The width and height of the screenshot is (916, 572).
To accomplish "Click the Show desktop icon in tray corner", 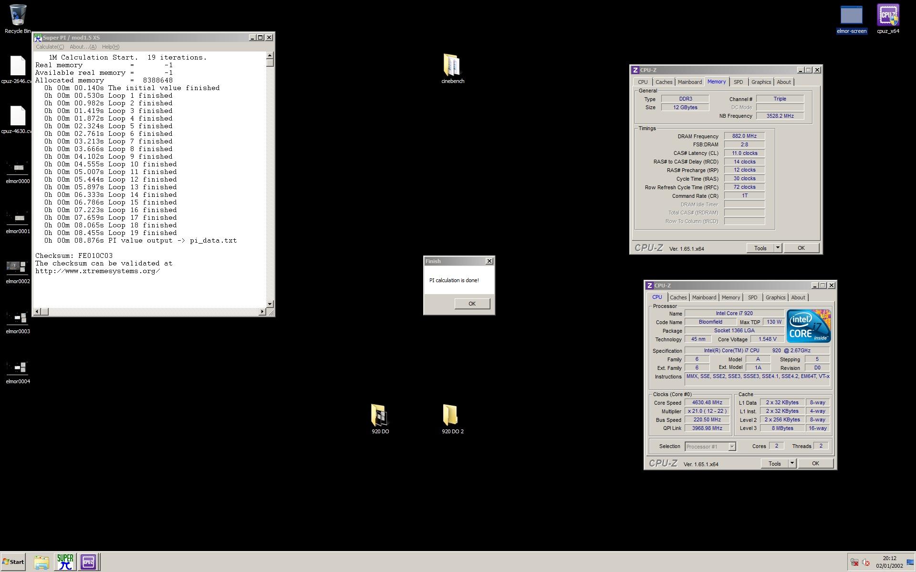I will point(910,562).
